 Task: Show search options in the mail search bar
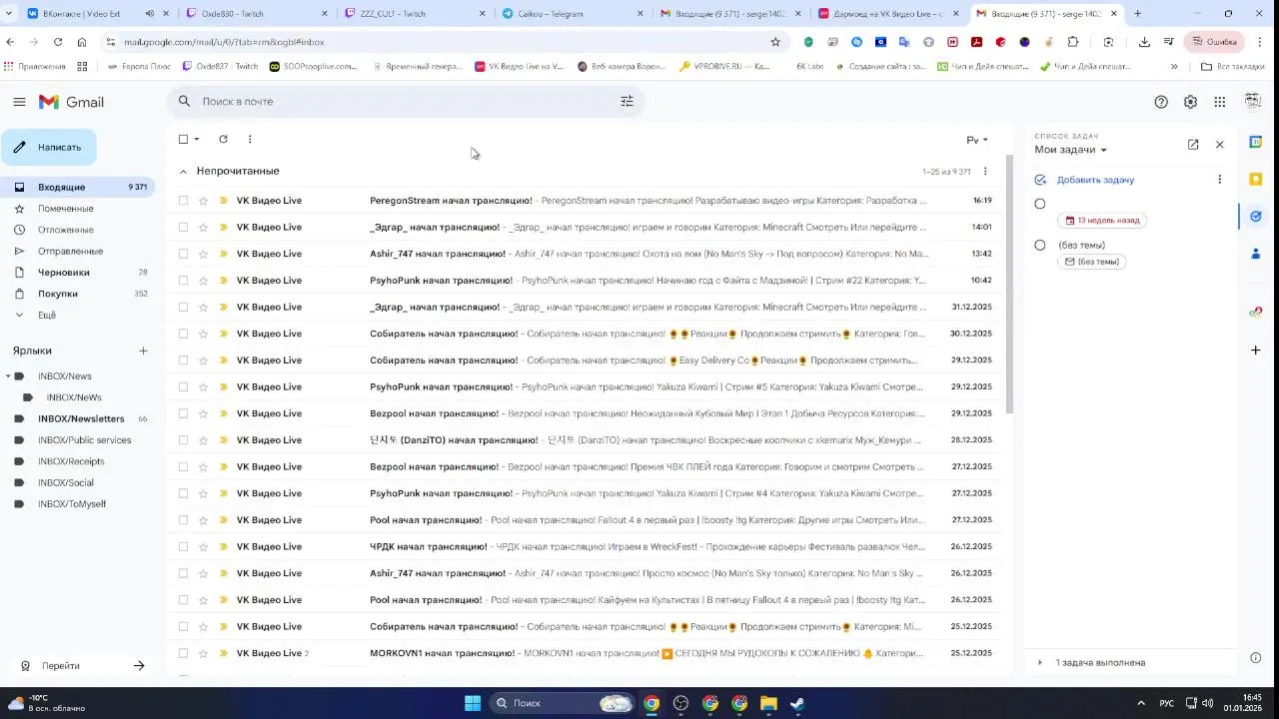coord(627,101)
